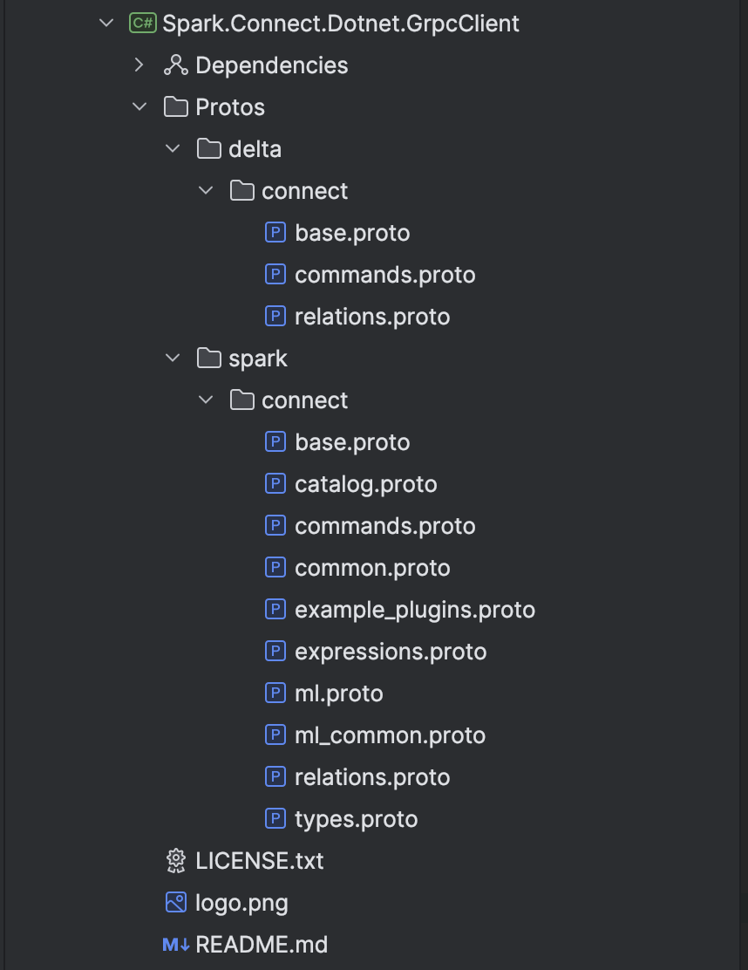Collapse the Spark.Connect.Dotnet.GrpcClient project node
Image resolution: width=748 pixels, height=970 pixels.
[106, 24]
